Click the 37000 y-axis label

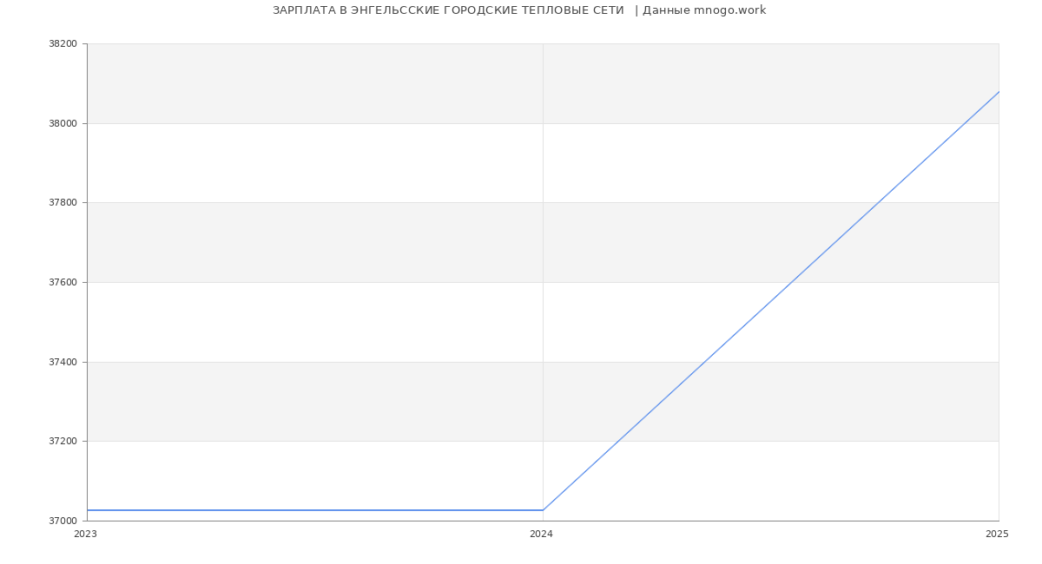click(x=63, y=521)
